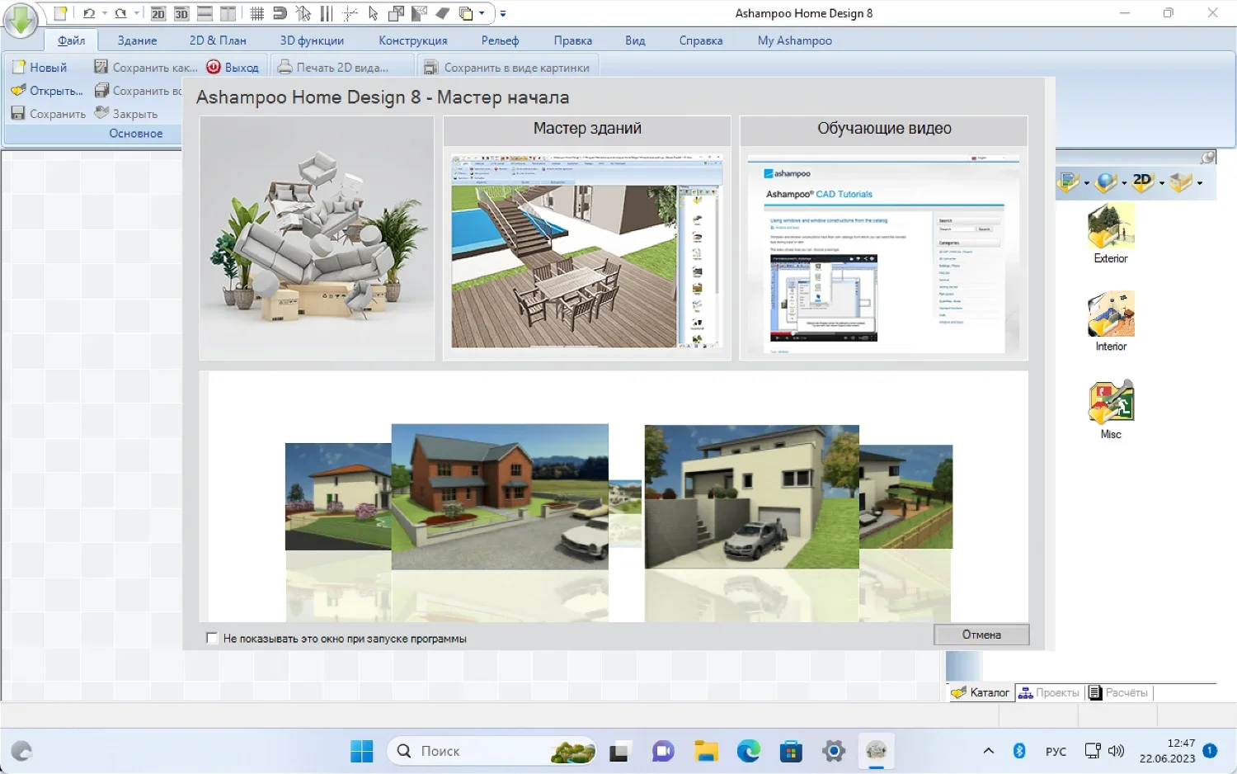
Task: Switch to 2D view in quick toolbar
Action: 158,13
